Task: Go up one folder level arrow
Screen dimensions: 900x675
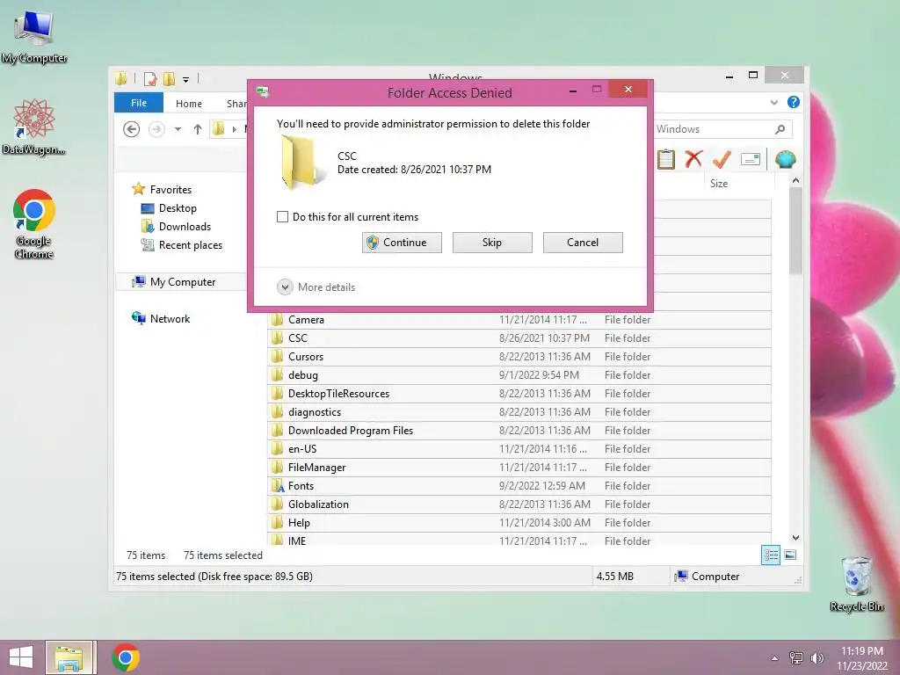Action: click(198, 129)
